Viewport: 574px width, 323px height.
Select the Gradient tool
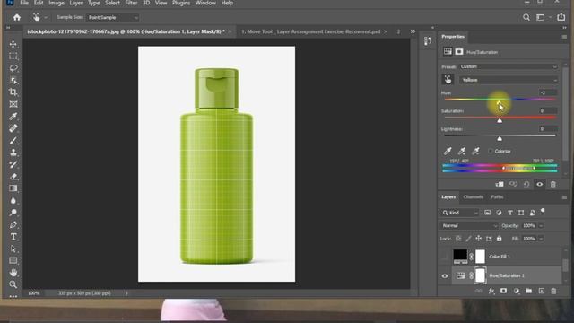13,188
